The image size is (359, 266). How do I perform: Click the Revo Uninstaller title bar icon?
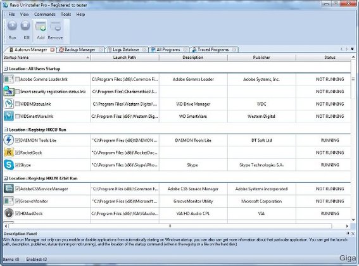coord(6,5)
